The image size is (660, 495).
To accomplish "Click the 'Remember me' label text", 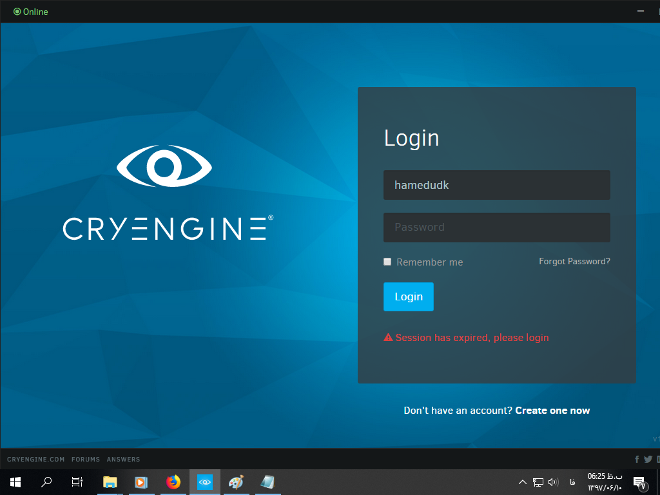I will (x=429, y=262).
